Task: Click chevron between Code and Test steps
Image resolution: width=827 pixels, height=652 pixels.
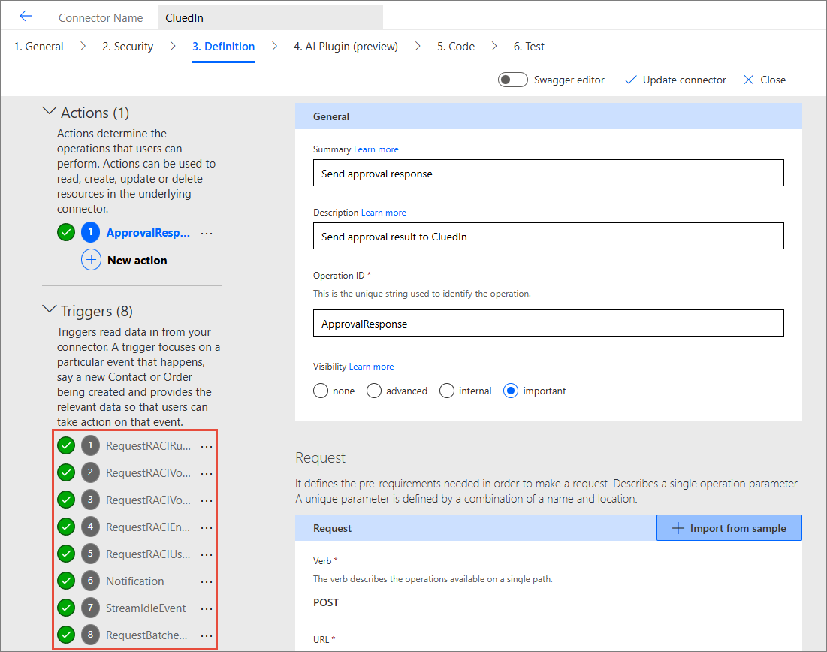Action: coord(494,47)
